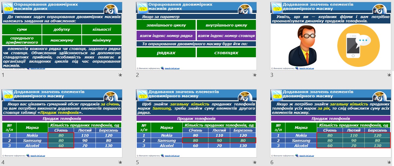Click the green 'рядках' box on slide 2
The width and height of the screenshot is (394, 166).
click(166, 52)
